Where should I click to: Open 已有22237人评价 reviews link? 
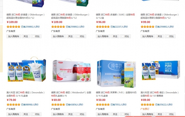point(119,27)
